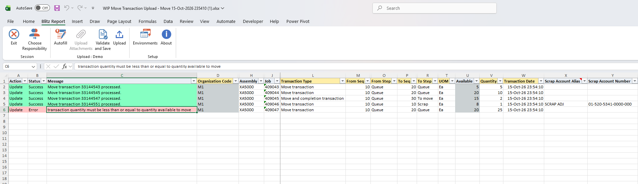
Task: Open filter dropdown for Assembly column
Action: pyautogui.click(x=261, y=81)
